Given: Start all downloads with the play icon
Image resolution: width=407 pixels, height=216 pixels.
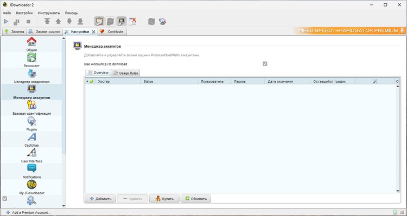Looking at the screenshot, I should [x=6, y=22].
